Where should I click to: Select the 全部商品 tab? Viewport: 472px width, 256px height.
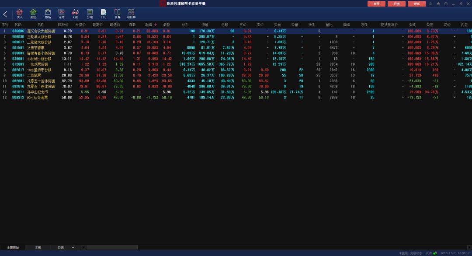point(13,248)
